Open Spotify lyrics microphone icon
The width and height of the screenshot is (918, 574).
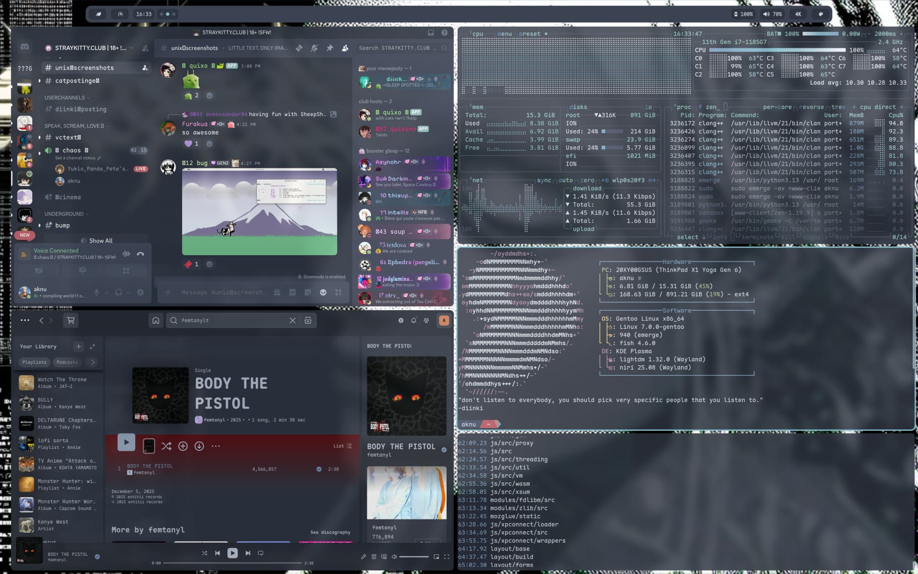pos(363,557)
